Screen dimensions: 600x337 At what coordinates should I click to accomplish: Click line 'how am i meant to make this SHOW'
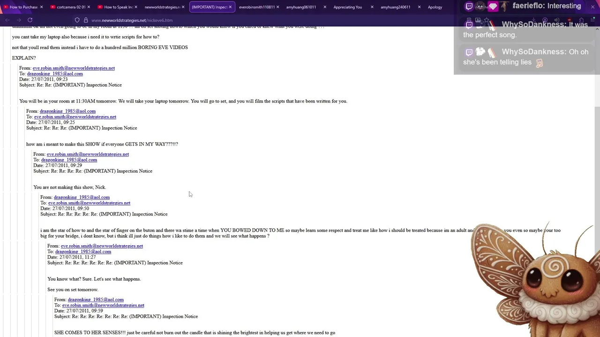(x=102, y=144)
